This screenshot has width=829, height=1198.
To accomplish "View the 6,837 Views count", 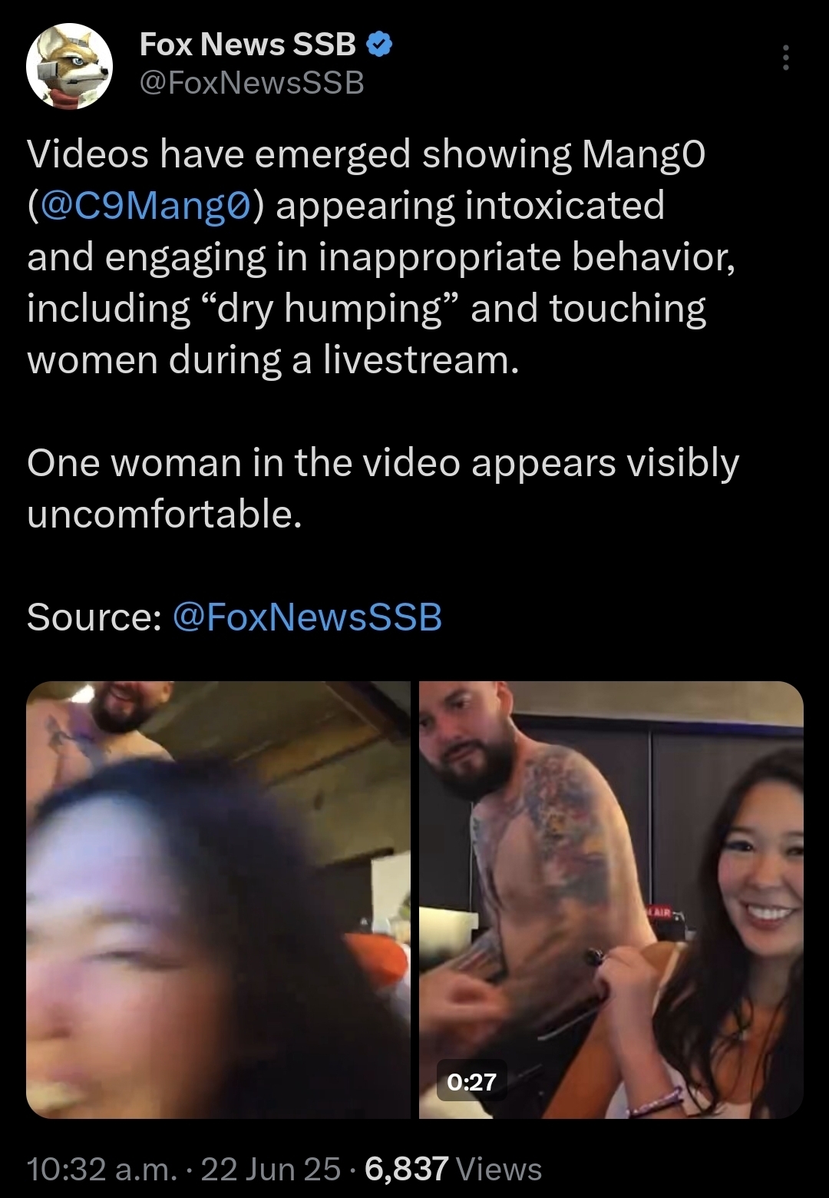I will tap(453, 1169).
